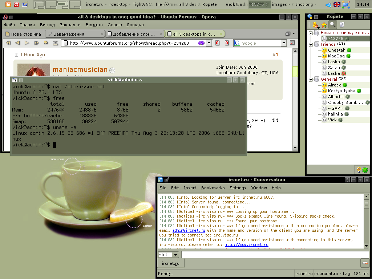Click the Fast Forward button in Opera
This screenshot has height=279, width=372.
(x=36, y=43)
